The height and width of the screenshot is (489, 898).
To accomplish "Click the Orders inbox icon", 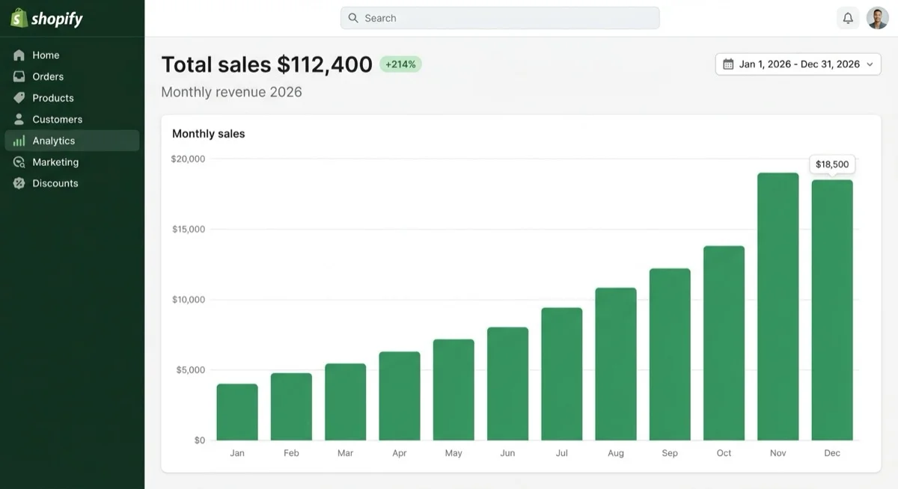I will (x=19, y=76).
